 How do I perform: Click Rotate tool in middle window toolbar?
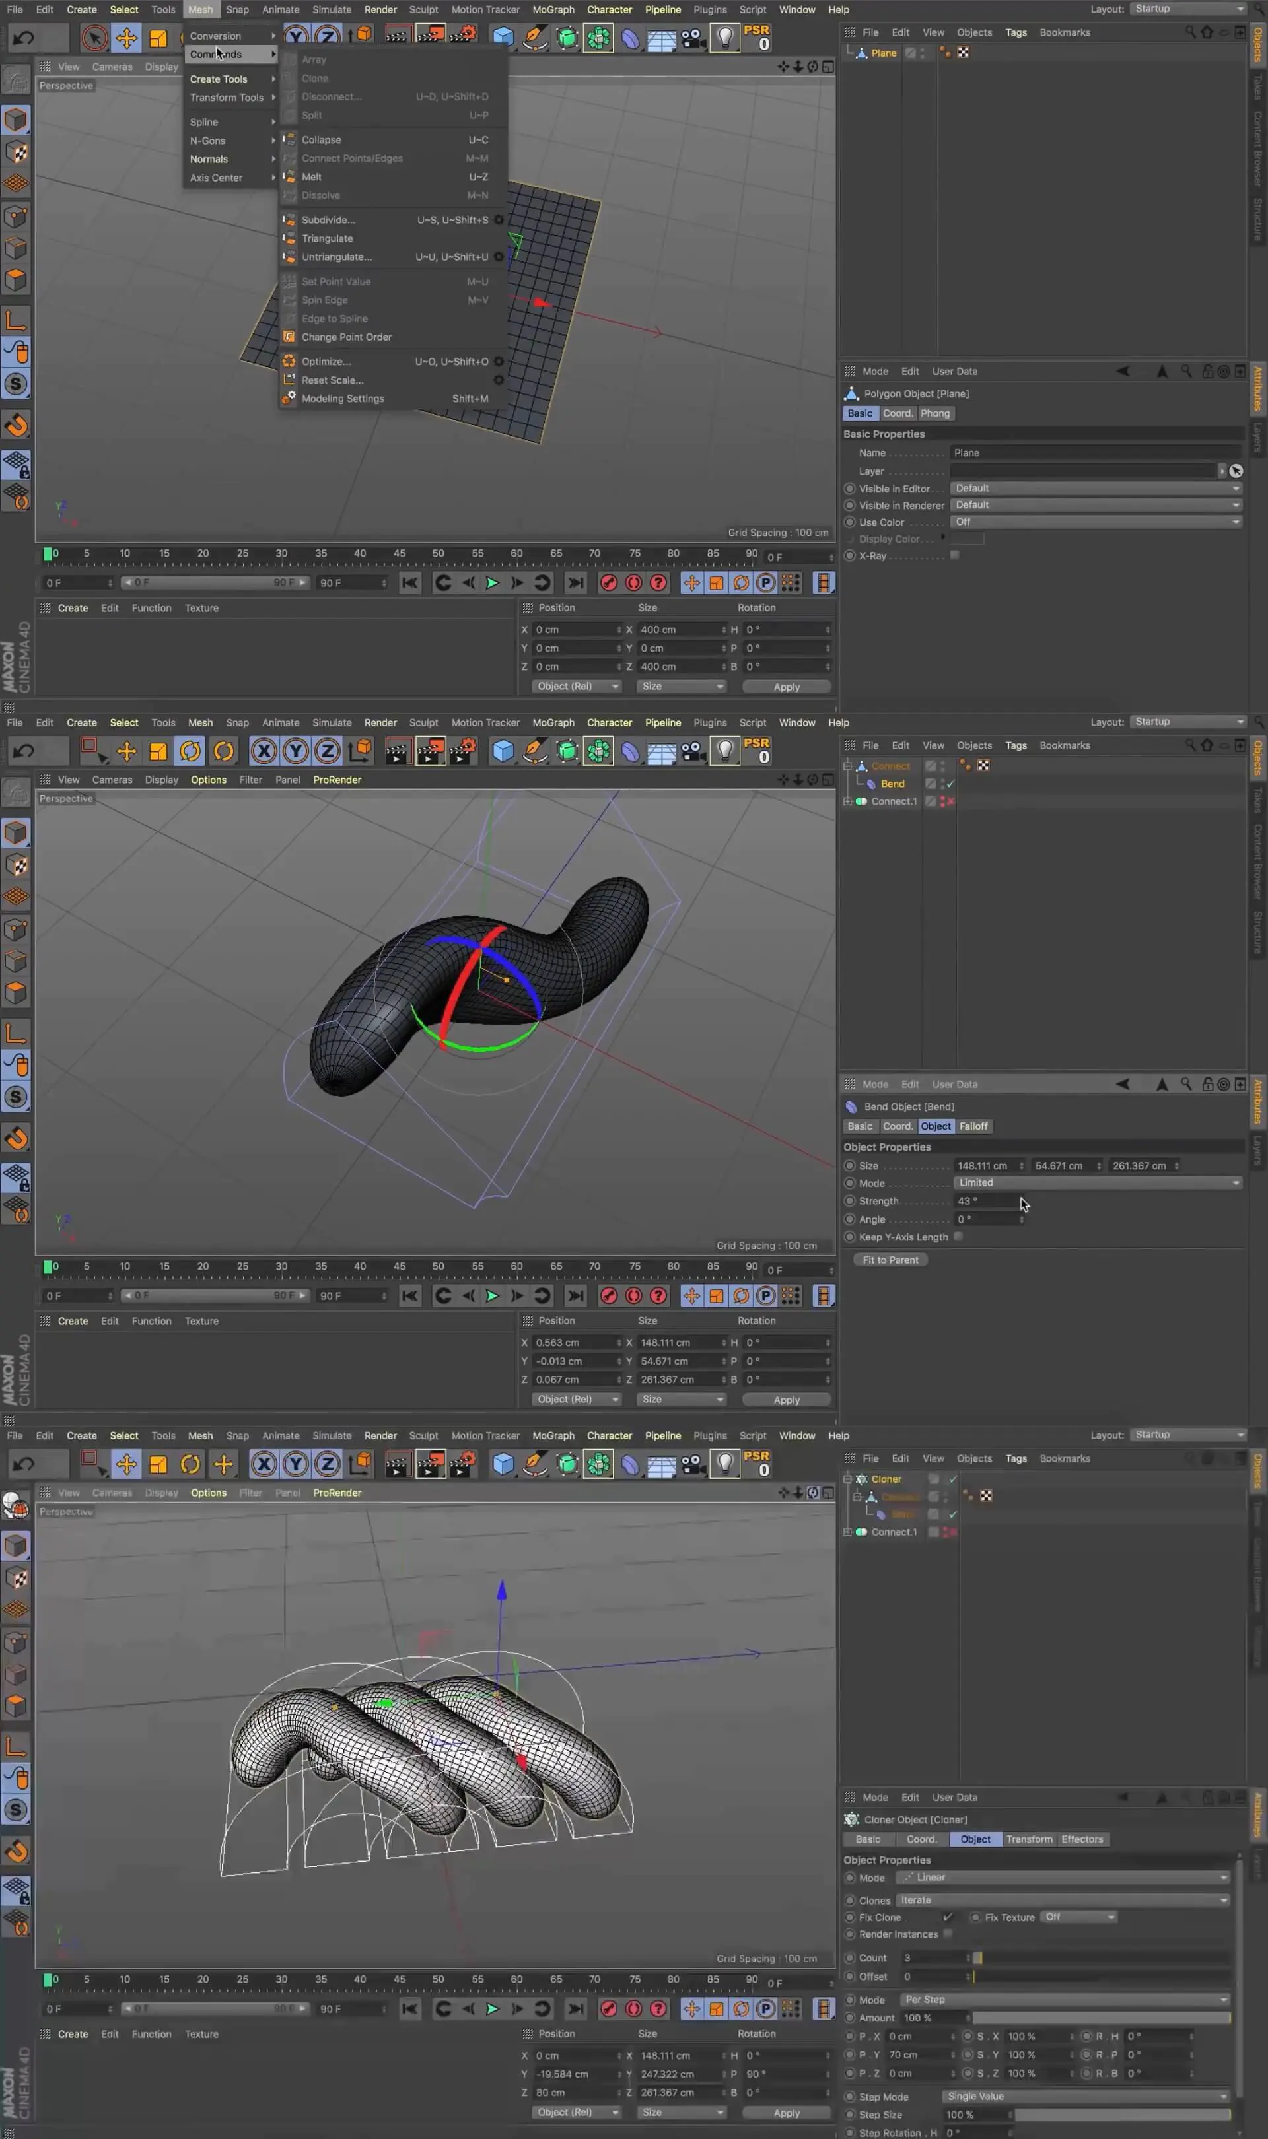point(190,751)
